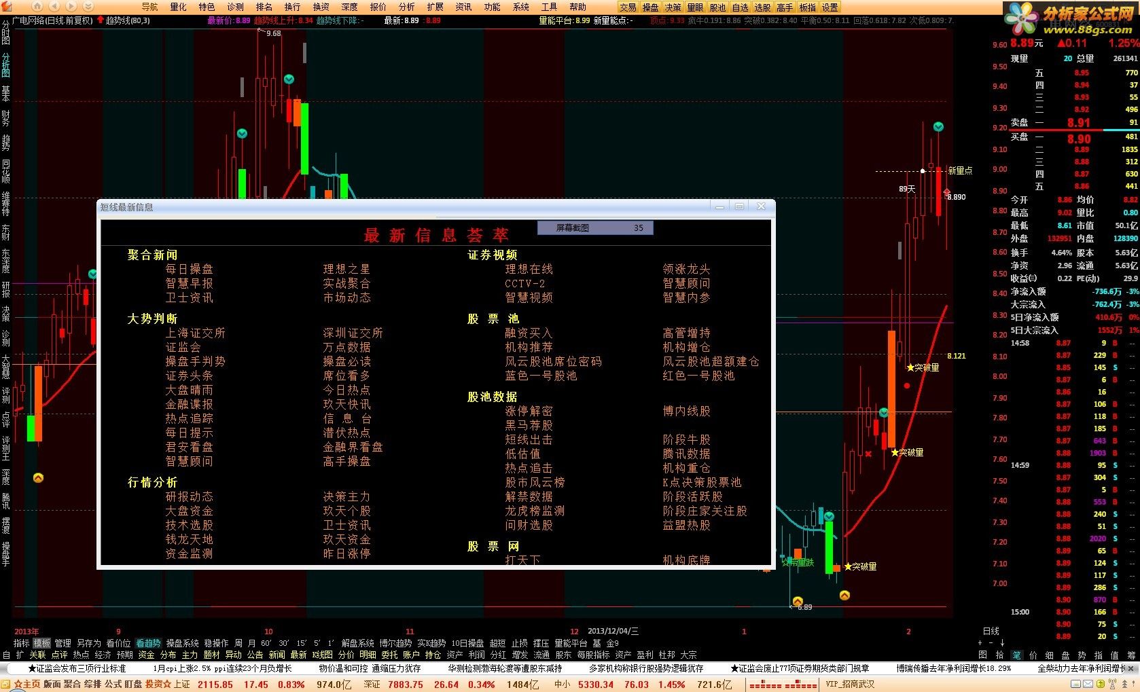The image size is (1140, 692).
Task: Select the 图 tab at bottom right
Action: 983,655
